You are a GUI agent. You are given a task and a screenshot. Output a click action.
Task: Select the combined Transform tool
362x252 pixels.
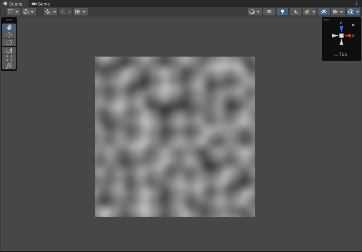point(9,66)
